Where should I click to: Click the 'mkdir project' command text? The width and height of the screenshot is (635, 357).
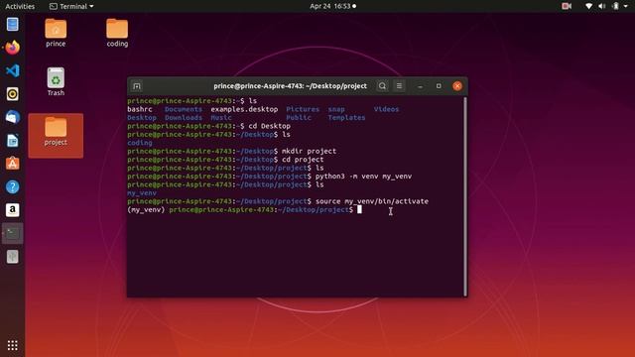(309, 151)
